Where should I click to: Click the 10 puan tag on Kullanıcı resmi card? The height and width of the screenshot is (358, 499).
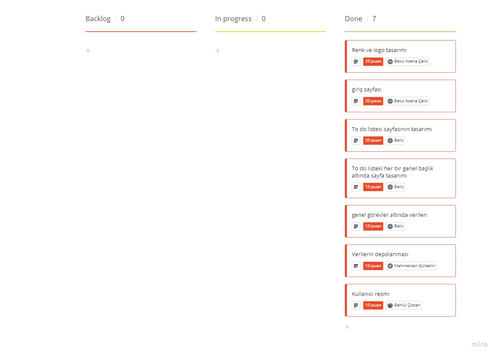pos(373,305)
